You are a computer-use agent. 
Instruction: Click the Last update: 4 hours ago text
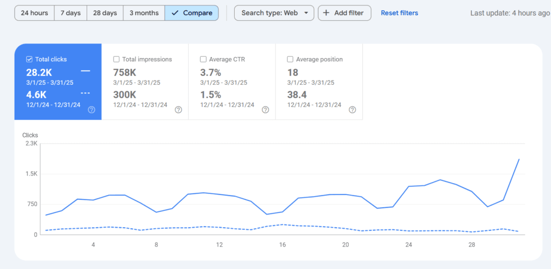[x=510, y=13]
